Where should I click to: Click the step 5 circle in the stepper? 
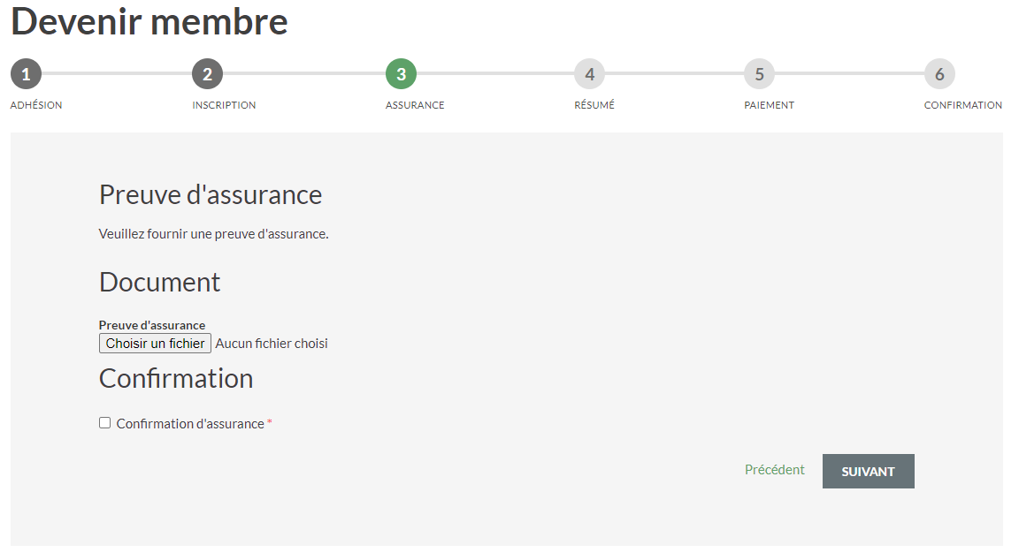coord(759,74)
